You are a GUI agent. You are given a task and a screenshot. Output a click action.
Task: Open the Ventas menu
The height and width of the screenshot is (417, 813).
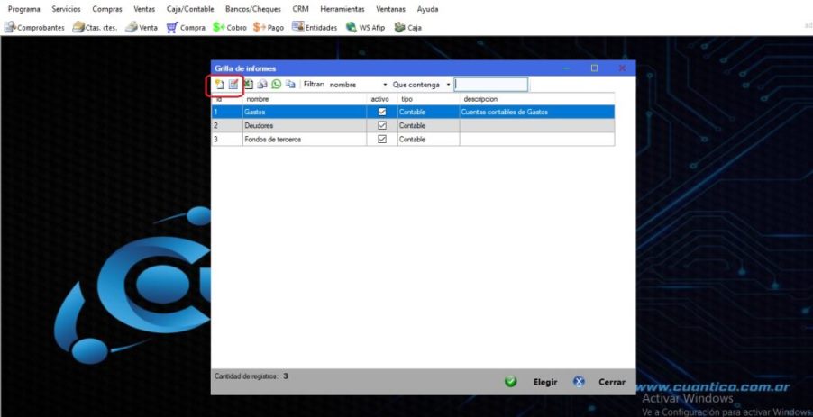(144, 9)
